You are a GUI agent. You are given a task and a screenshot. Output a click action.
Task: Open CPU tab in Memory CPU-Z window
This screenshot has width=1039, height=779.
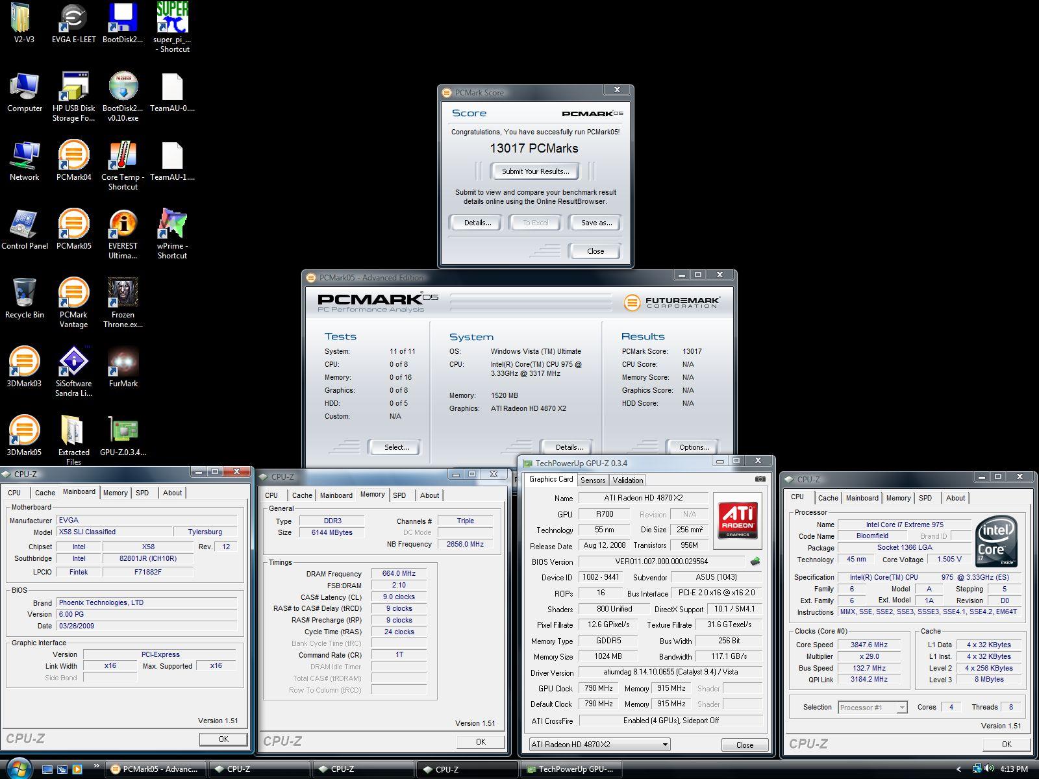tap(271, 495)
